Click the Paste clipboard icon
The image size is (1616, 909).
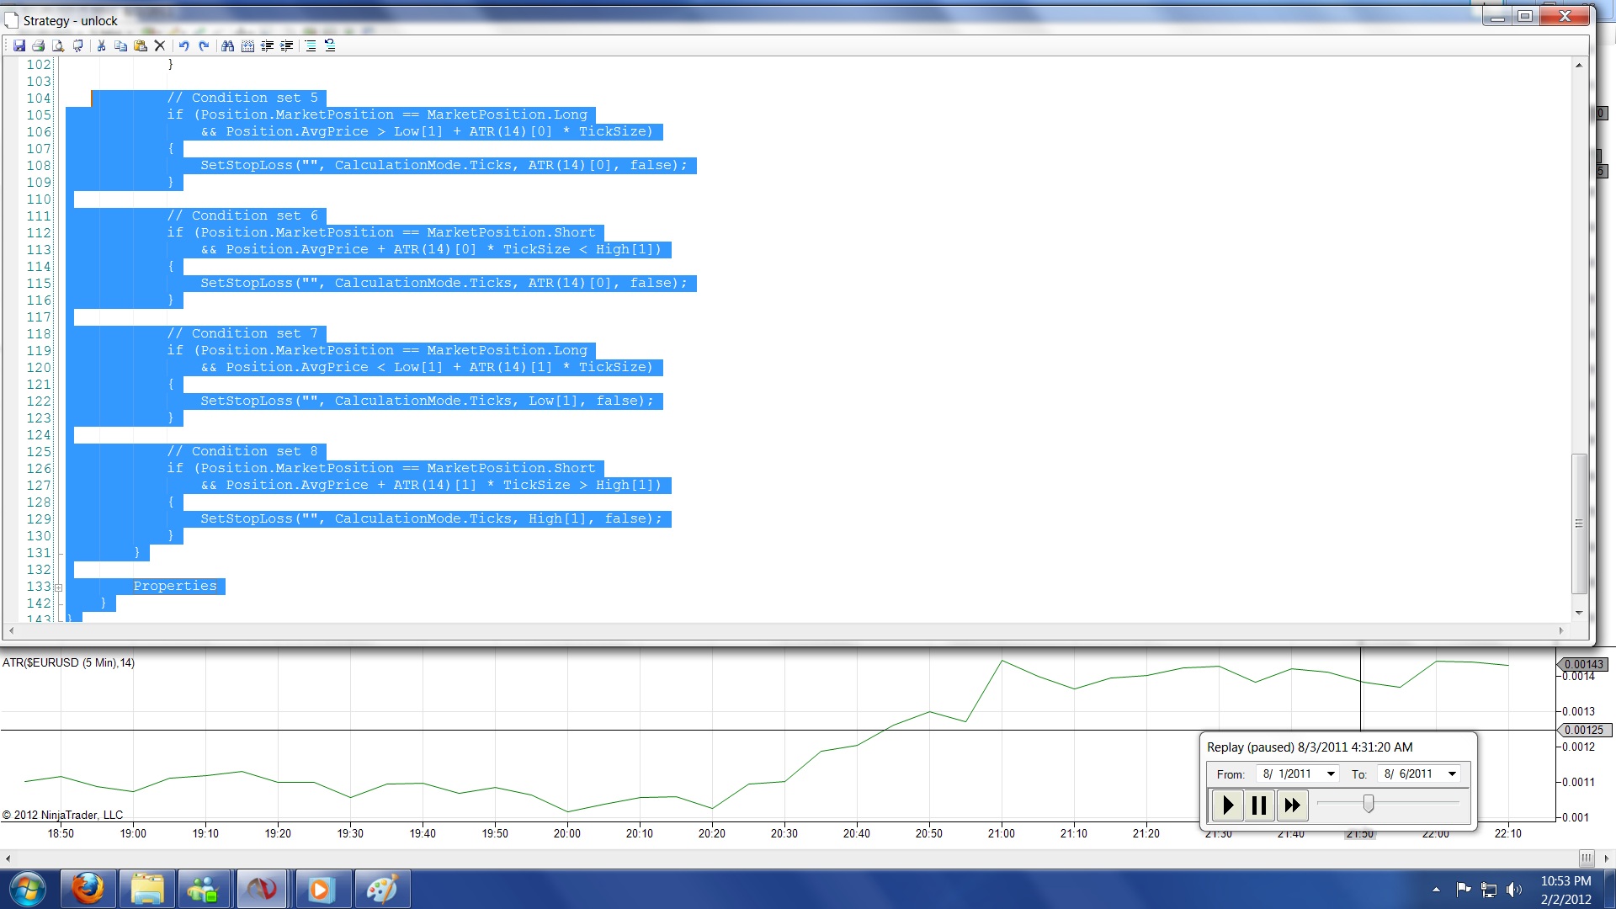(x=140, y=45)
